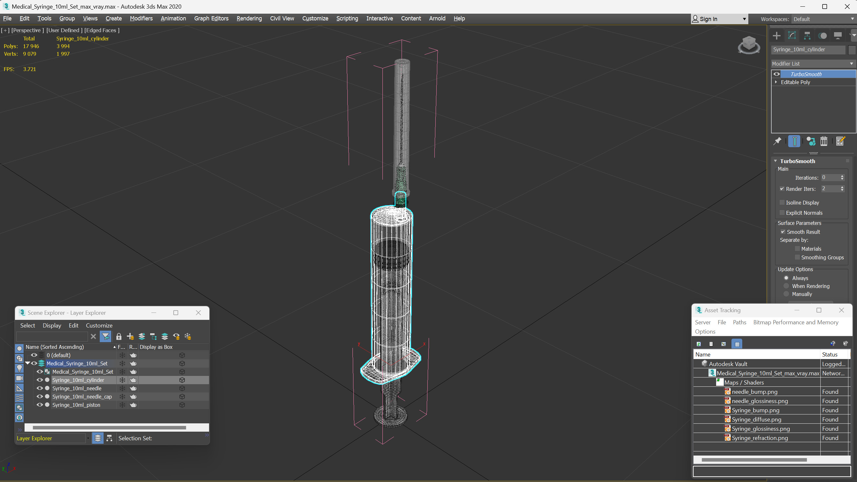This screenshot has width=857, height=482.
Task: Open the Modifiers menu in menu bar
Action: point(141,18)
